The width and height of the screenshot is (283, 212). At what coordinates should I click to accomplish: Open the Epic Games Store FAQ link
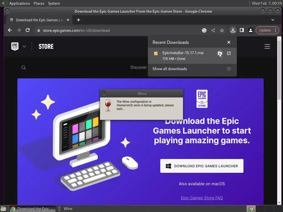[202, 198]
